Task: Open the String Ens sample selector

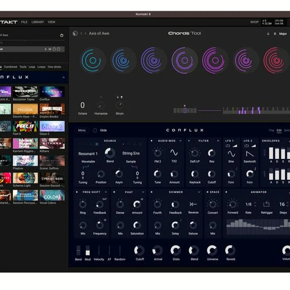Action: pyautogui.click(x=131, y=153)
